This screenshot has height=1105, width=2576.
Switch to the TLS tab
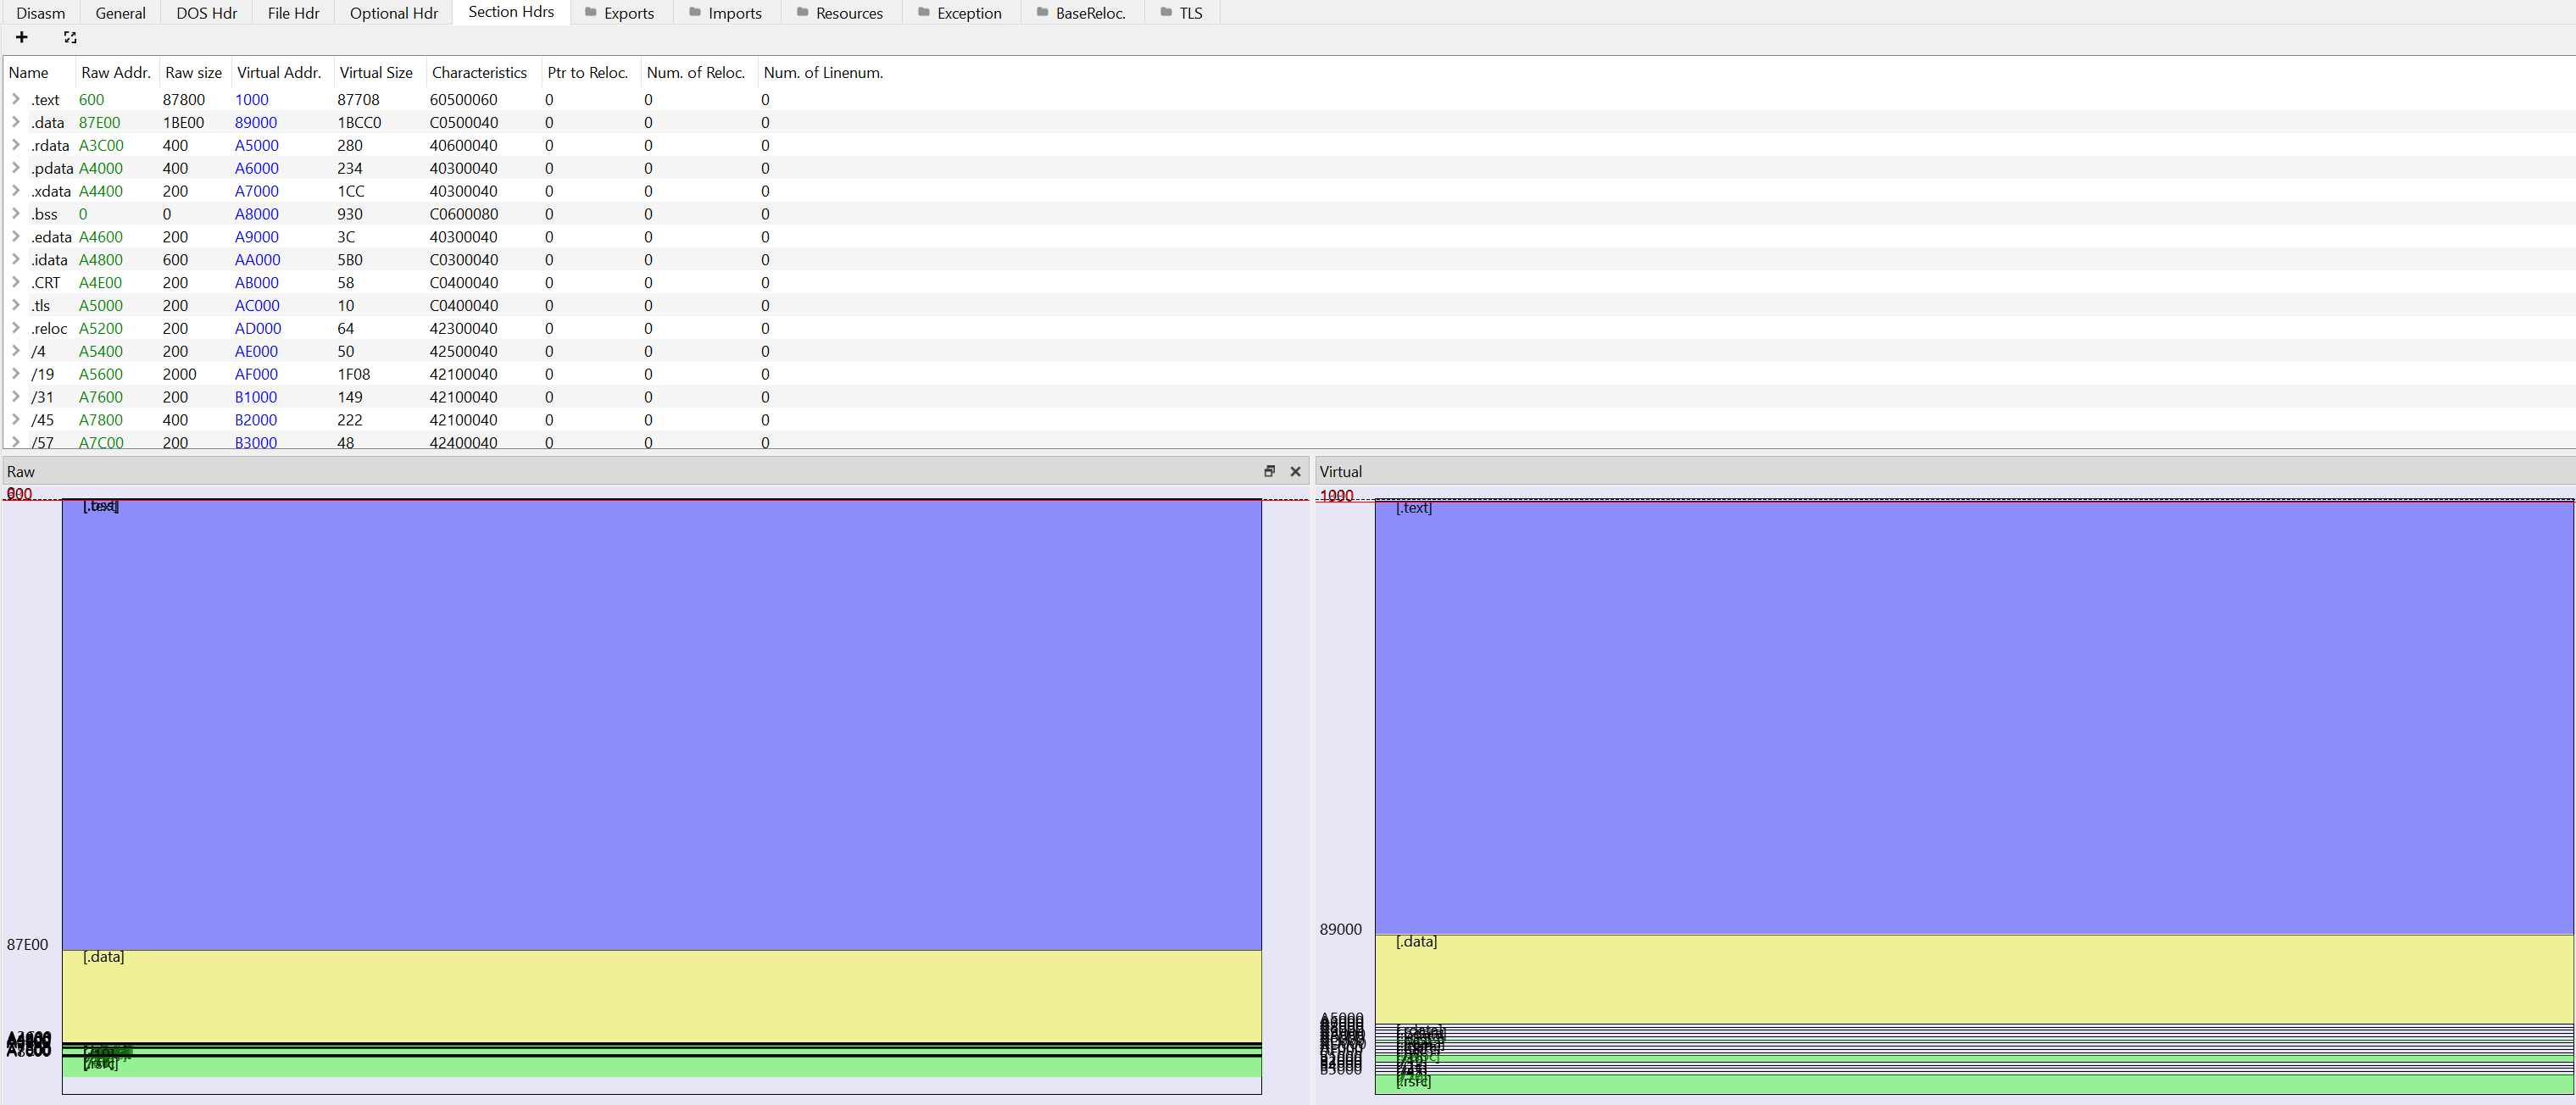1180,13
